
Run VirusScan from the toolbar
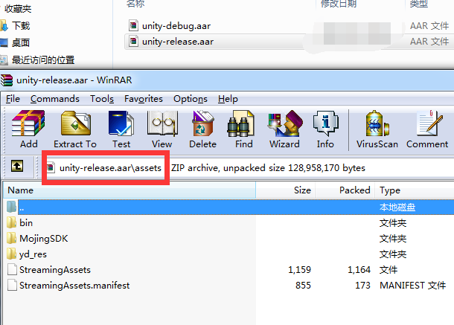tap(377, 123)
